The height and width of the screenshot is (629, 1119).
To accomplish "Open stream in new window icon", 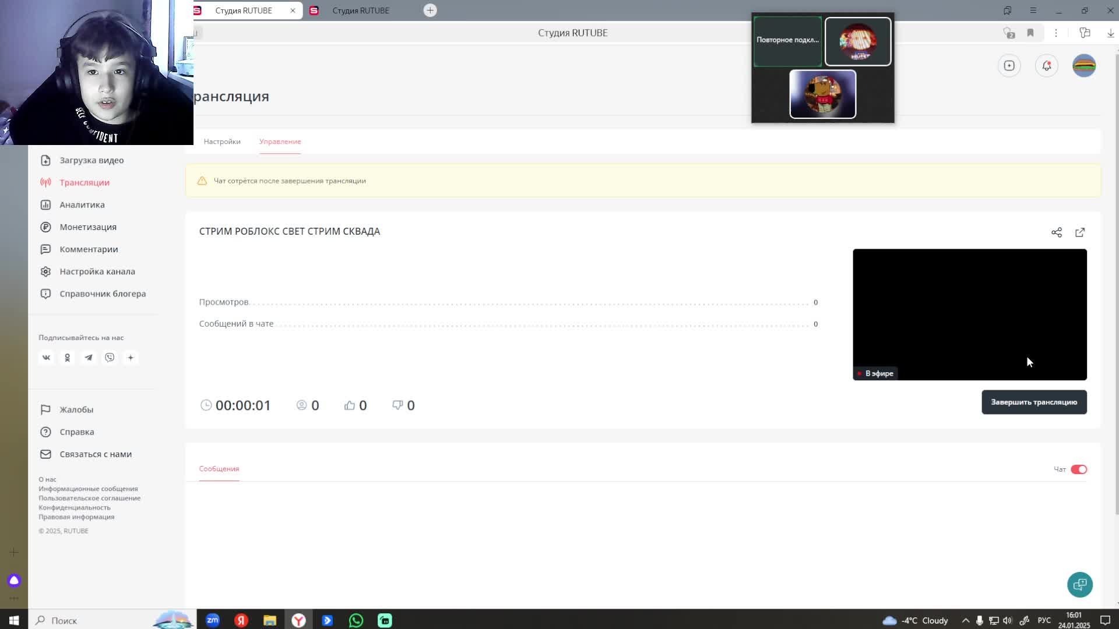I will pyautogui.click(x=1080, y=232).
